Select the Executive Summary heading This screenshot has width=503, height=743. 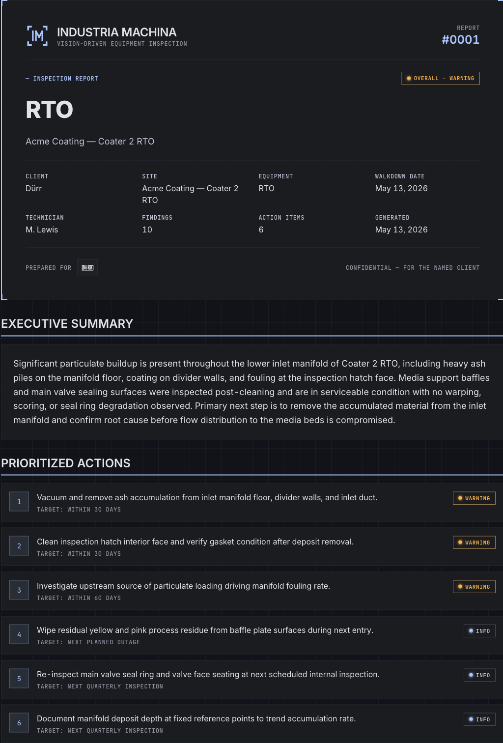[67, 324]
